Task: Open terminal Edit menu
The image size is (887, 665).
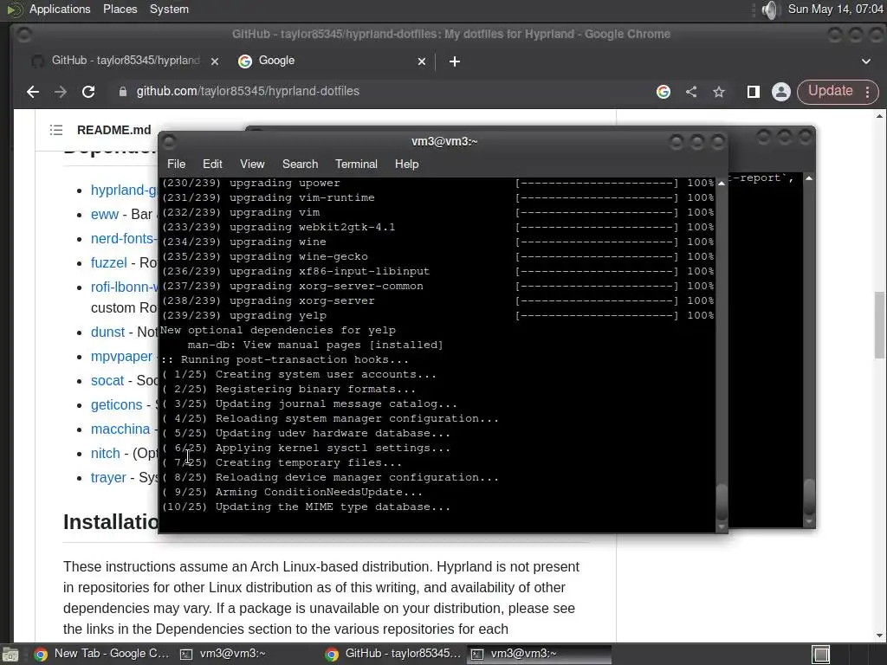Action: pyautogui.click(x=212, y=164)
